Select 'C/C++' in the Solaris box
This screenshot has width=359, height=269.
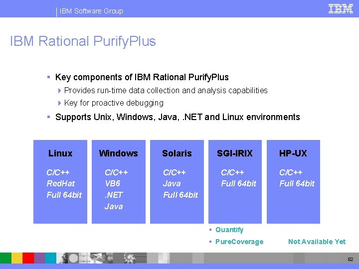(175, 172)
